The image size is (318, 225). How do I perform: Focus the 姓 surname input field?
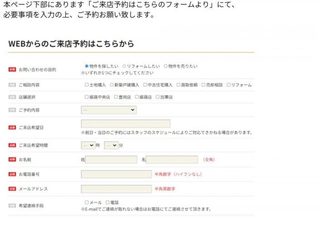111,160
